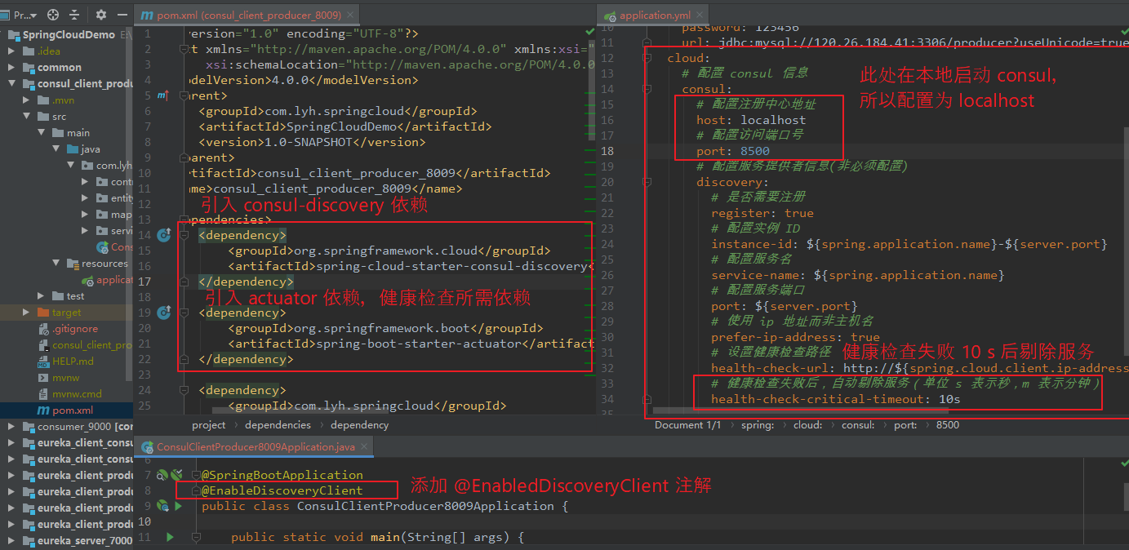Collapse the consul_client_producer module
The height and width of the screenshot is (550, 1129).
tap(11, 84)
